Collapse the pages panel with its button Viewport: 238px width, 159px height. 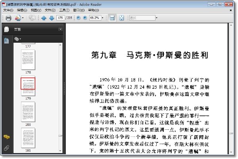[60, 29]
